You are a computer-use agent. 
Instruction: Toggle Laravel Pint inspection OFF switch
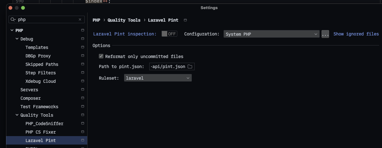point(169,34)
